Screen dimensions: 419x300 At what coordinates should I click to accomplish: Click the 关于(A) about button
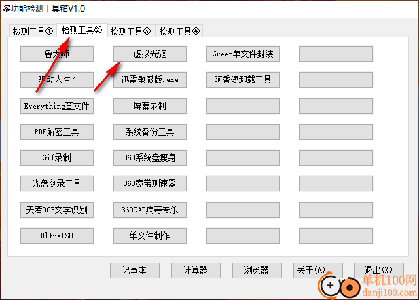(x=318, y=270)
